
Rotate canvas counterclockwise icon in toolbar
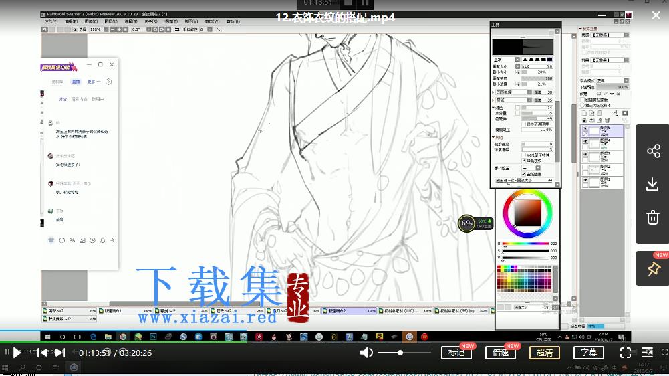155,29
